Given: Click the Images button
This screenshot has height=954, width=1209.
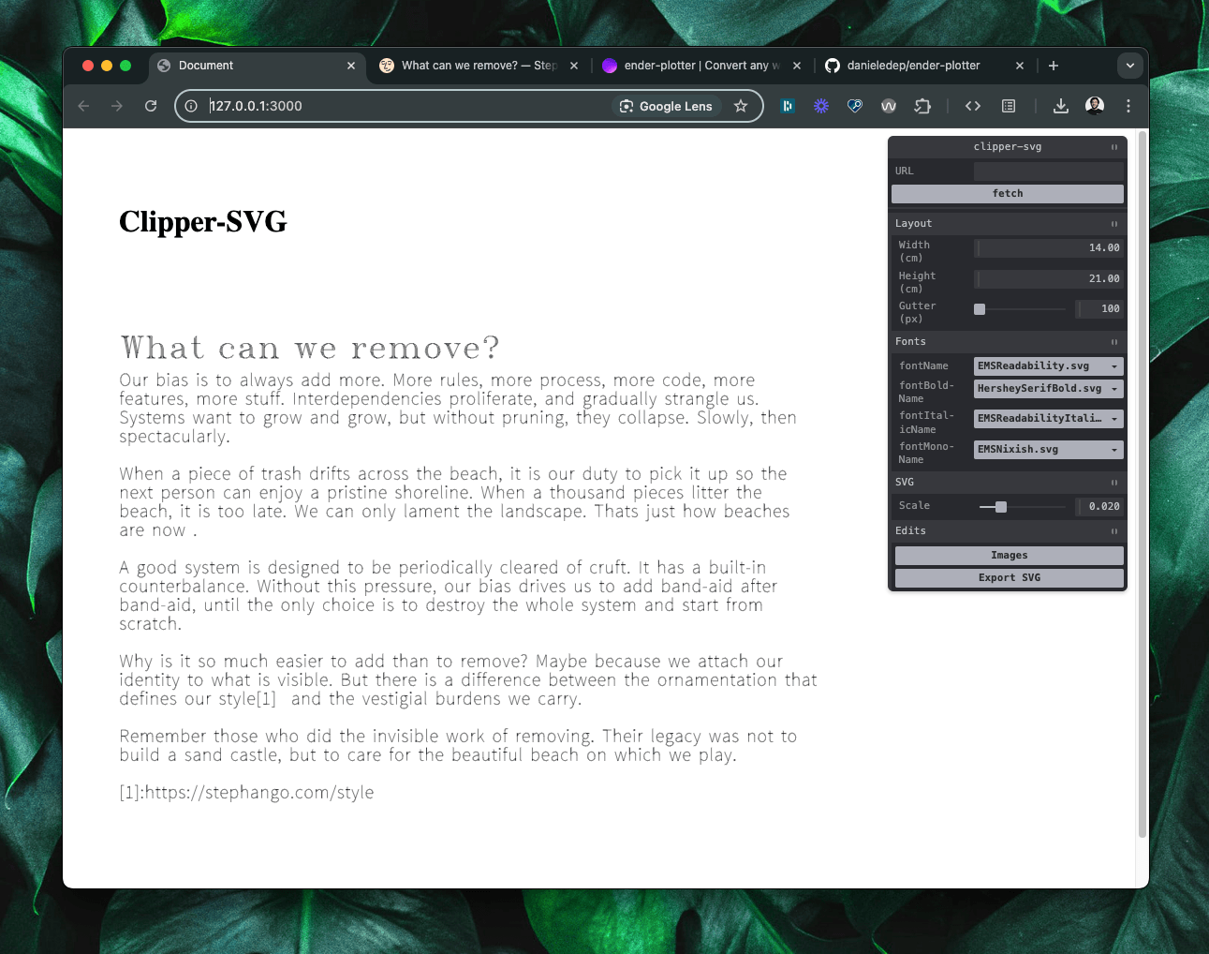Looking at the screenshot, I should pos(1010,556).
